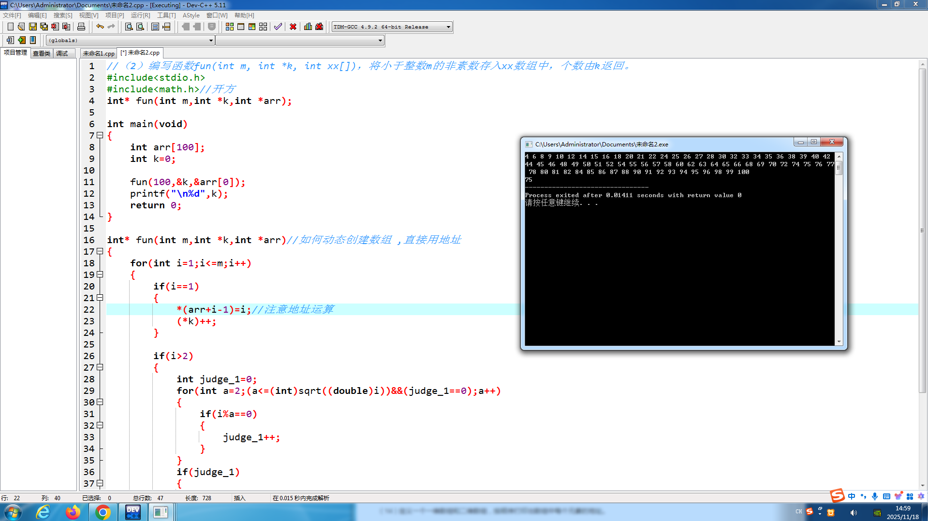The height and width of the screenshot is (521, 928).
Task: Open the Dev-C++ taskbar button
Action: (133, 512)
